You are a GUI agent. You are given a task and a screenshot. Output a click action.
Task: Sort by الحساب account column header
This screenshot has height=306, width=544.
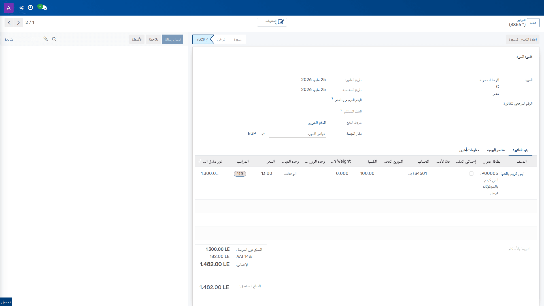tap(423, 161)
